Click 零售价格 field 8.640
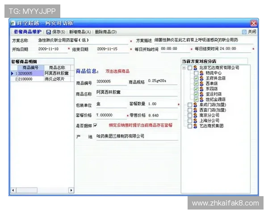Image resolution: width=268 pixels, height=214 pixels. [x=163, y=116]
